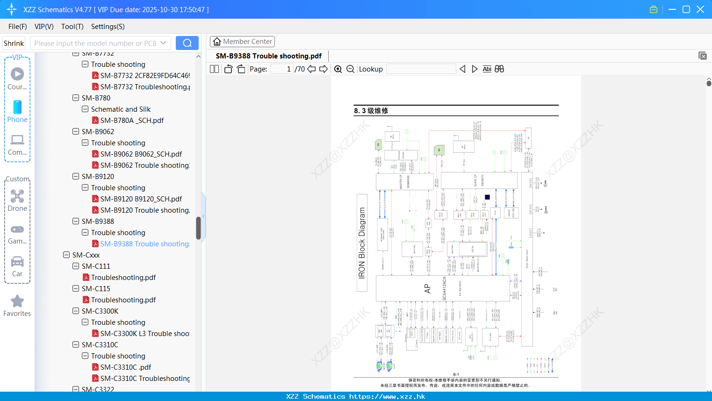Click the left panel collapse handle
This screenshot has width=712, height=401.
pos(203,216)
